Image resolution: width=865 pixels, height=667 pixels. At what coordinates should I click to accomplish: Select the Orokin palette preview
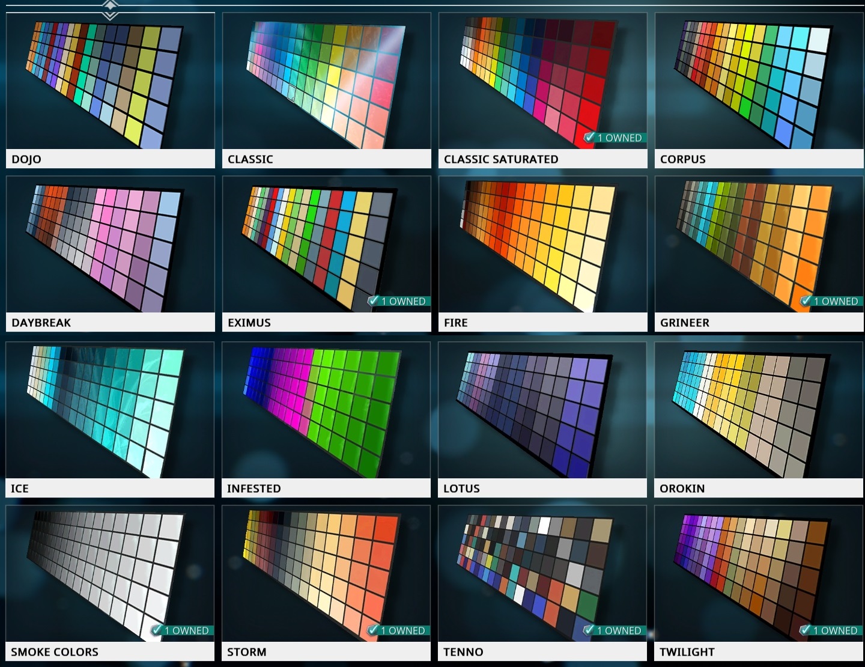(759, 410)
